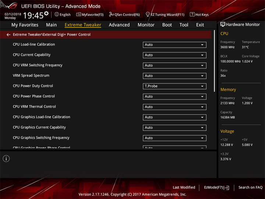This screenshot has width=265, height=199.
Task: Click Search on FAQ link
Action: tap(250, 187)
